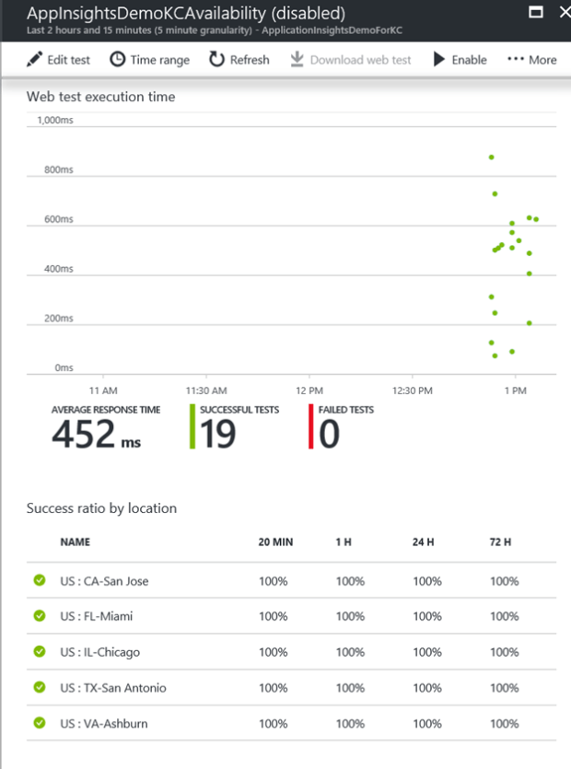The image size is (571, 769).
Task: Click the Refresh circular arrow icon
Action: click(x=216, y=60)
